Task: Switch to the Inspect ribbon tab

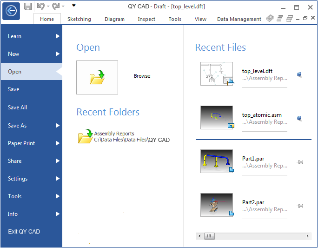Action: click(x=146, y=19)
